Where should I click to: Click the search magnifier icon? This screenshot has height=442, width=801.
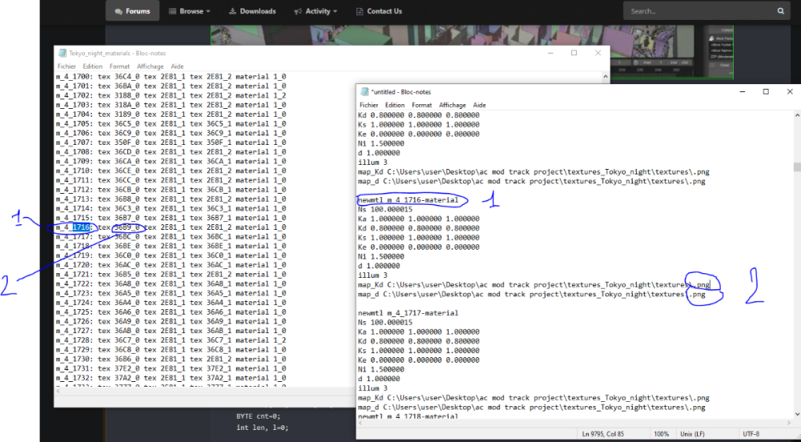(x=780, y=10)
